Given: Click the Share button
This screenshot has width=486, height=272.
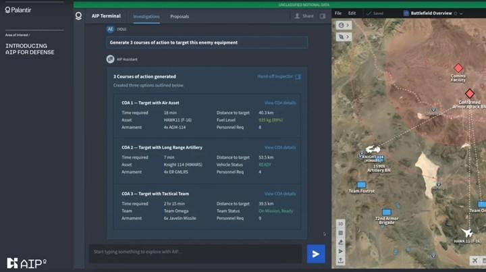Looking at the screenshot, I should tap(304, 16).
